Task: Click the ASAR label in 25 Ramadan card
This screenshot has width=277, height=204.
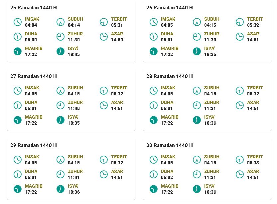Action: tap(117, 34)
